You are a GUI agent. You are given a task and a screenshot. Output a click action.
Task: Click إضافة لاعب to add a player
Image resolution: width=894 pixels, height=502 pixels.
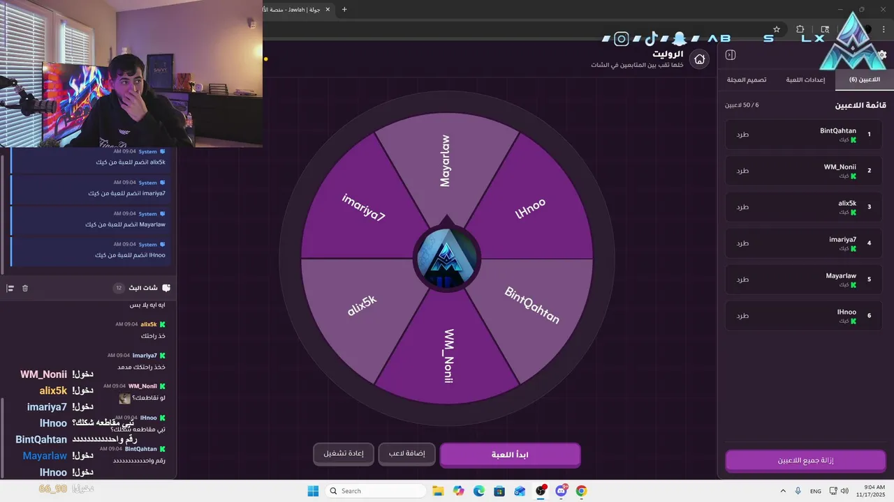click(x=406, y=454)
